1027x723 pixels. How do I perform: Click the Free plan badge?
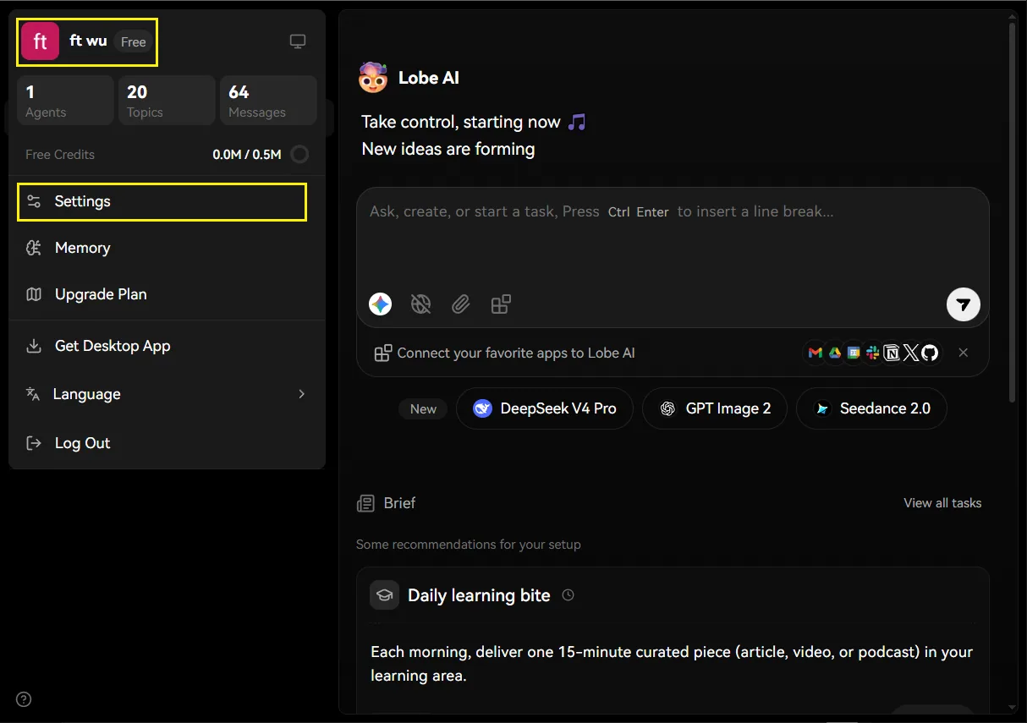(x=133, y=41)
